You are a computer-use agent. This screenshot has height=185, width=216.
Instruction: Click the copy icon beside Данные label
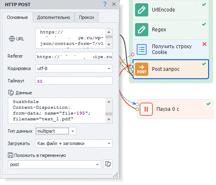pos(11,93)
